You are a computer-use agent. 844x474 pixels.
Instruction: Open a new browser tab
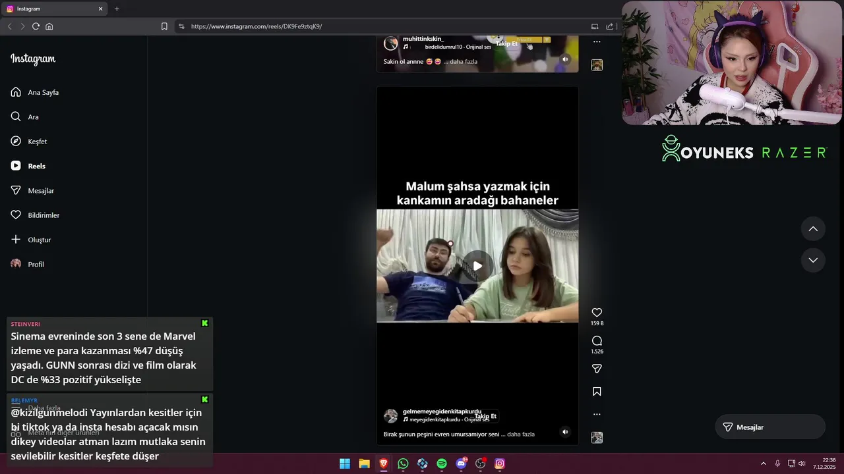tap(117, 9)
